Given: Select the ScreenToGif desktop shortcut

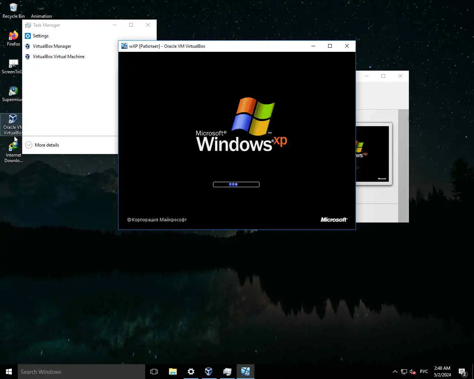Looking at the screenshot, I should point(12,66).
